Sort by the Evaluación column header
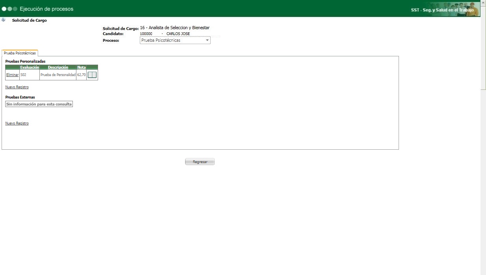This screenshot has width=486, height=275. point(30,67)
